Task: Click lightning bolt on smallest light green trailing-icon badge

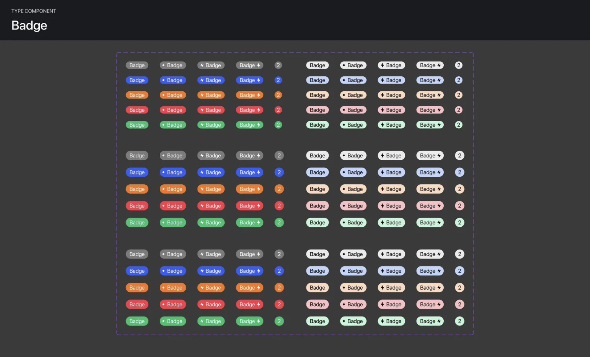Action: point(439,125)
